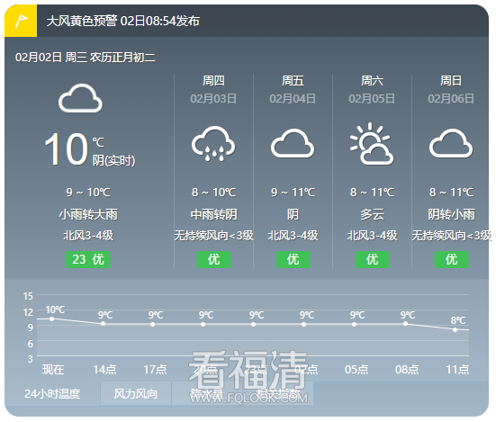The height and width of the screenshot is (422, 496).
Task: Click the date 02月05日
Action: pos(372,99)
